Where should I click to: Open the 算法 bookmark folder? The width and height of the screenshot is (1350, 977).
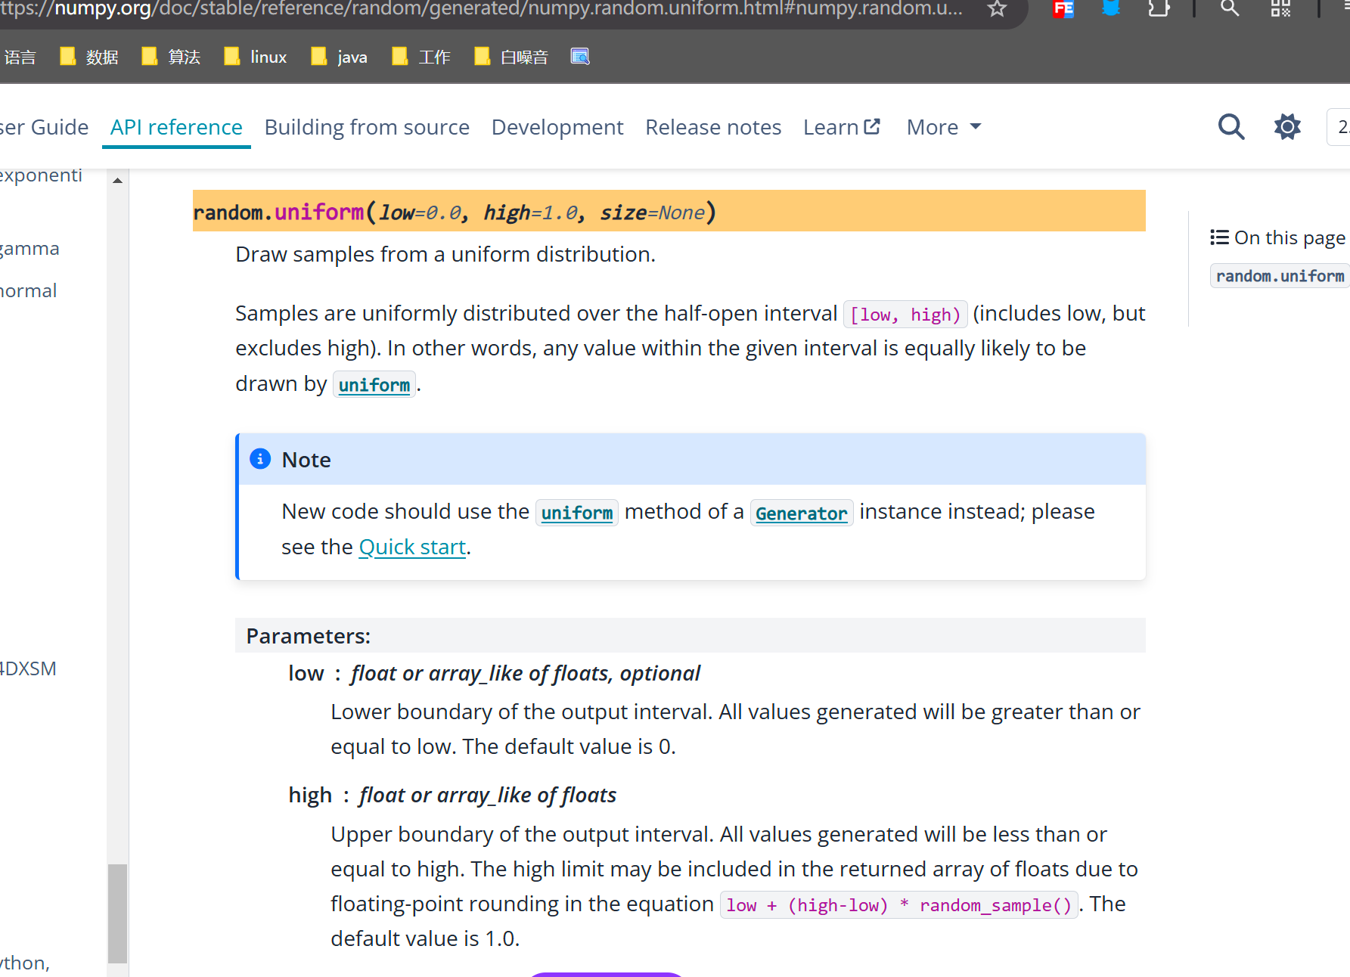(171, 57)
